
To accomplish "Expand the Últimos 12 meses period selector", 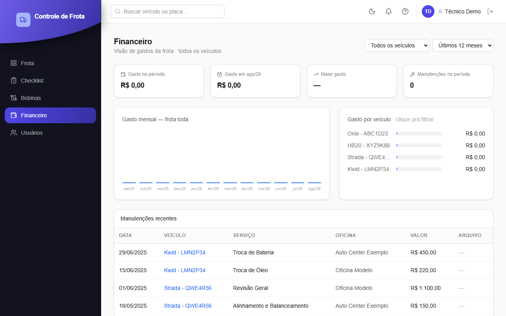I will [x=463, y=45].
